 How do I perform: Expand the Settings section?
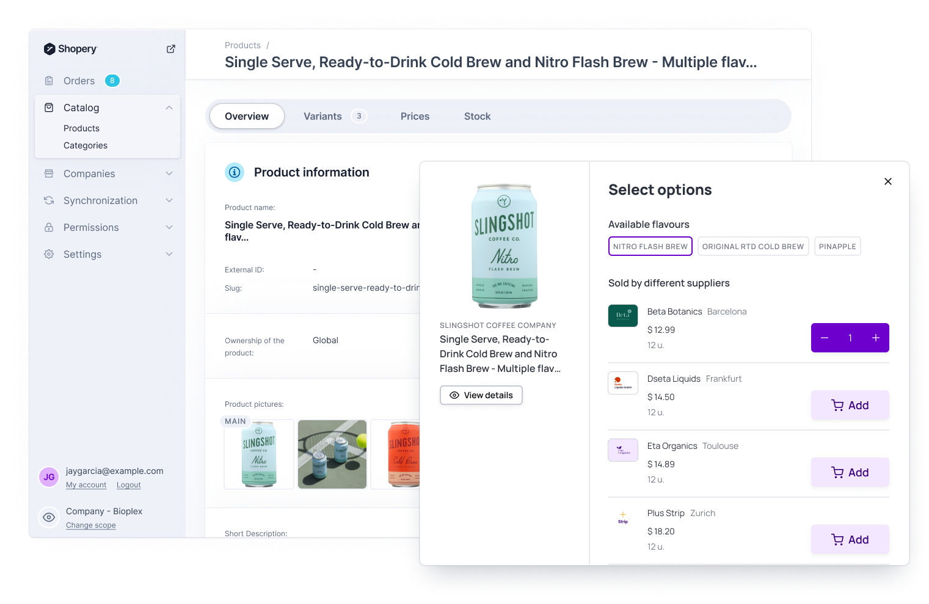[169, 254]
